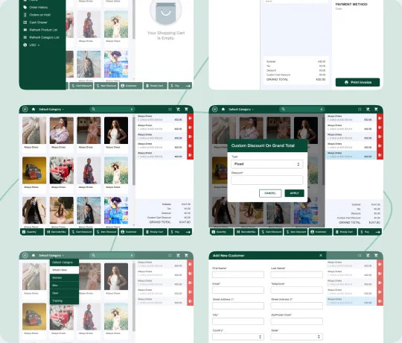Screen dimensions: 402x343
Task: Click Customer button on the five-item cart screen
Action: click(x=130, y=232)
